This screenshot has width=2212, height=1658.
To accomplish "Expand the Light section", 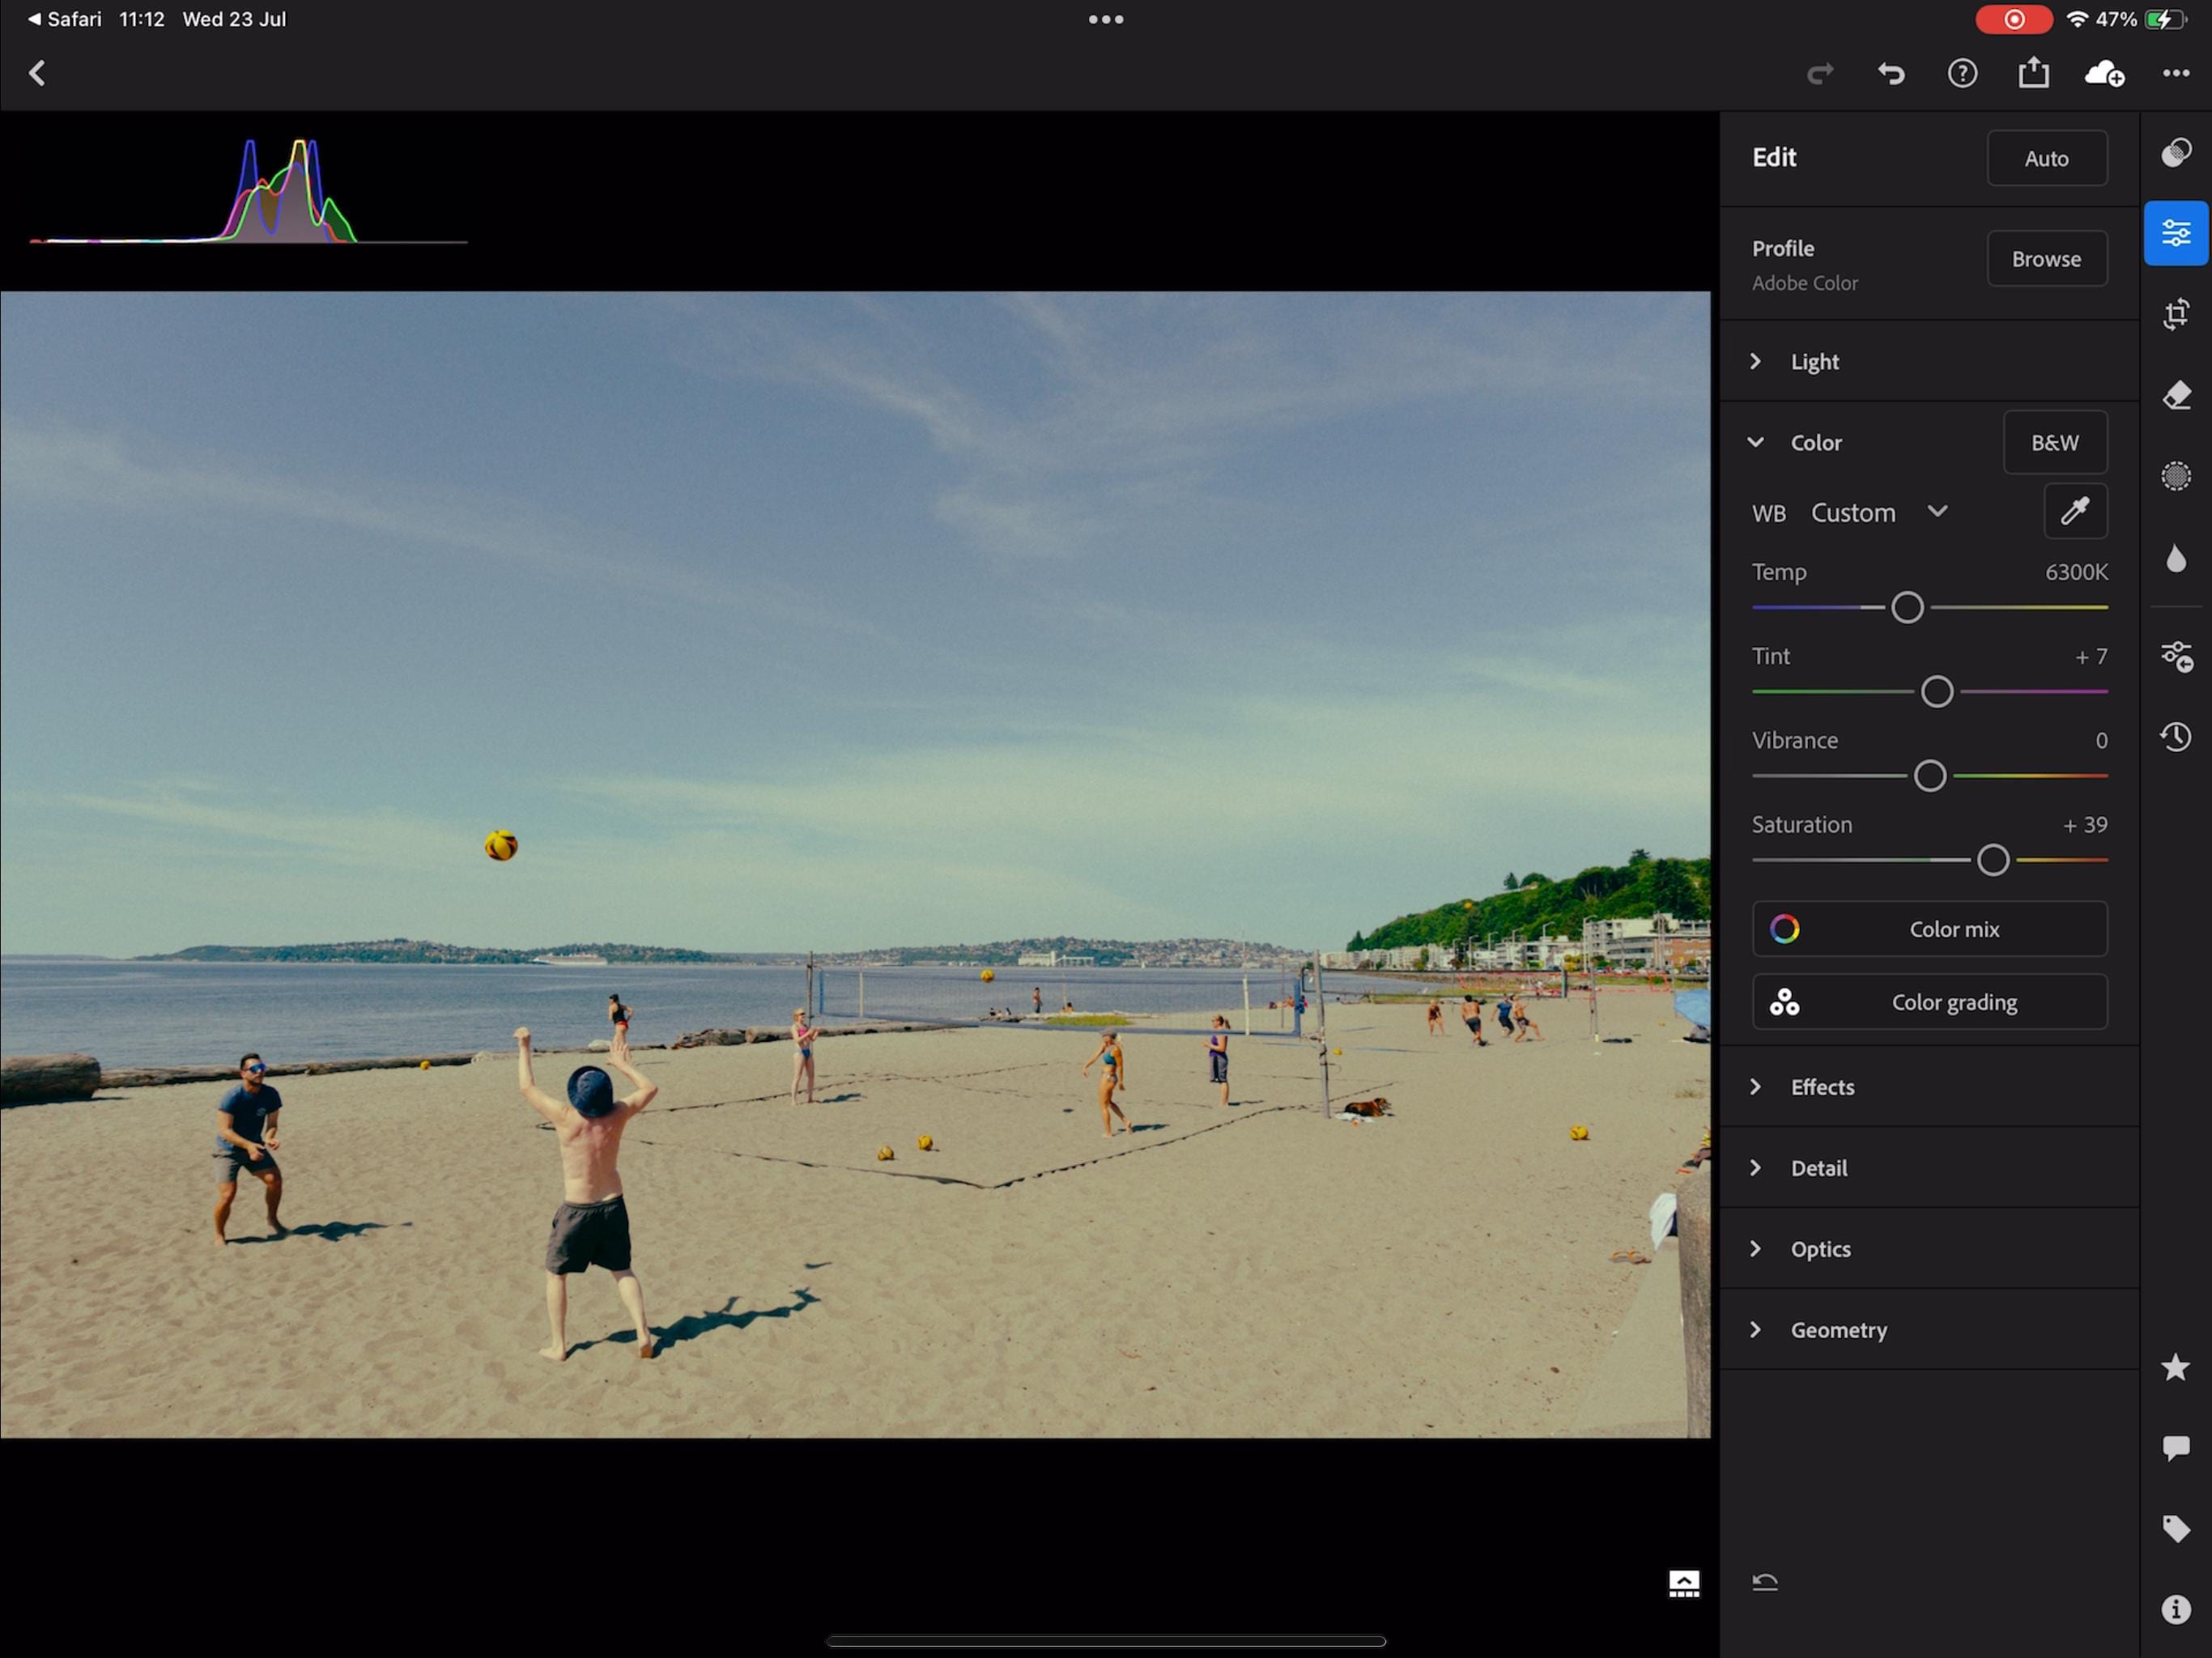I will (x=1929, y=361).
